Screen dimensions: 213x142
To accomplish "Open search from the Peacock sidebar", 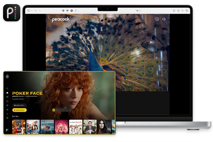I will [x=7, y=89].
